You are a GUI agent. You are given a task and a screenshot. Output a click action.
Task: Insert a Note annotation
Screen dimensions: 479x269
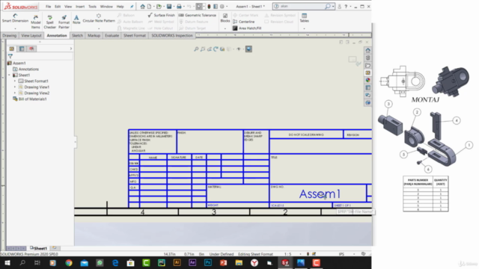pyautogui.click(x=76, y=19)
